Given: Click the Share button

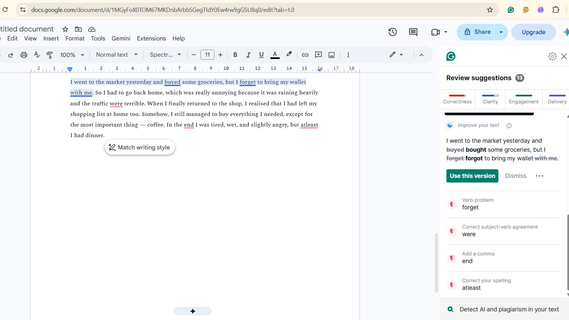Looking at the screenshot, I should click(476, 32).
